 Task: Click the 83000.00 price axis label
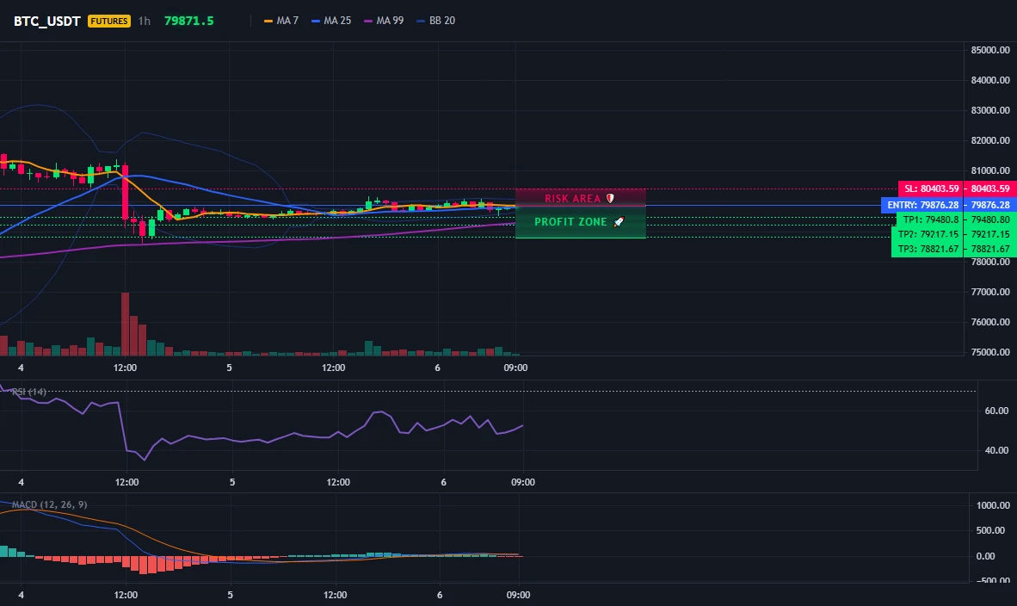tap(990, 110)
